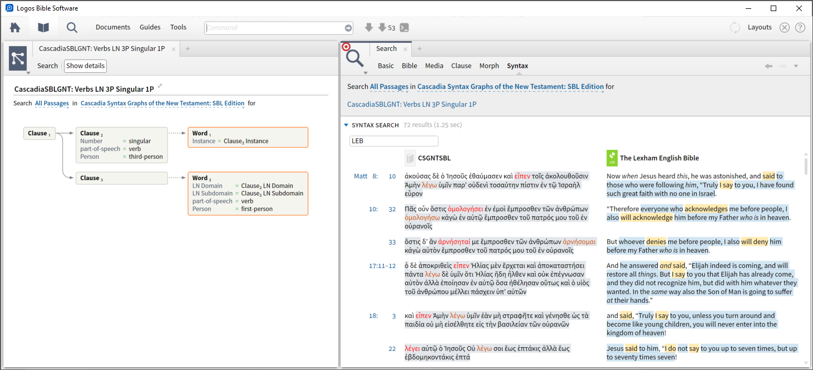Viewport: 813px width, 370px height.
Task: Click the command box go arrow
Action: pos(348,28)
